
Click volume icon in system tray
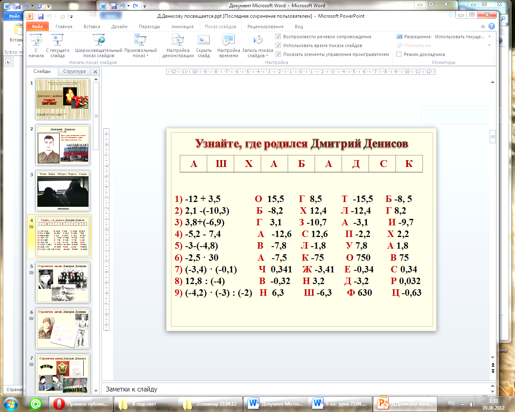472,404
